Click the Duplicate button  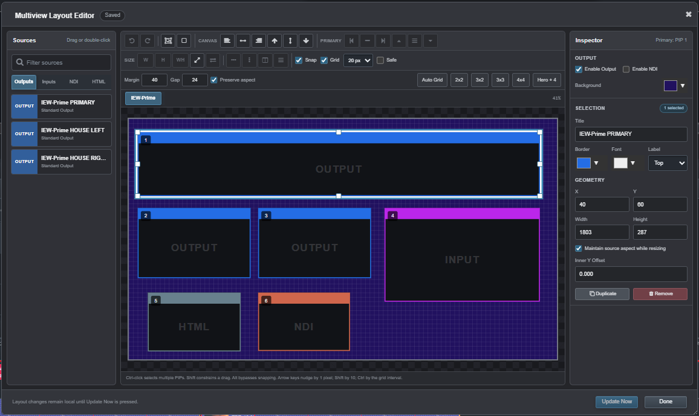[602, 293]
